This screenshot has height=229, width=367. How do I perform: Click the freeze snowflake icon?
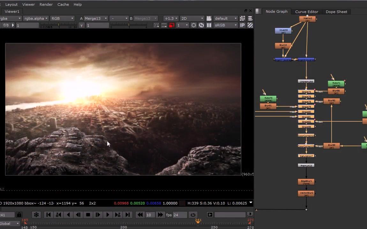36,215
